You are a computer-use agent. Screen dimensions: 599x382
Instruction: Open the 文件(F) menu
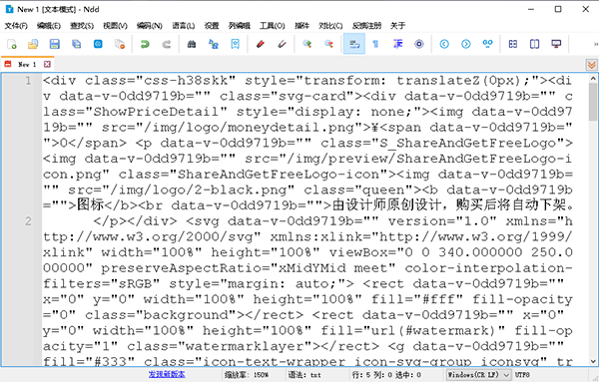tap(16, 26)
